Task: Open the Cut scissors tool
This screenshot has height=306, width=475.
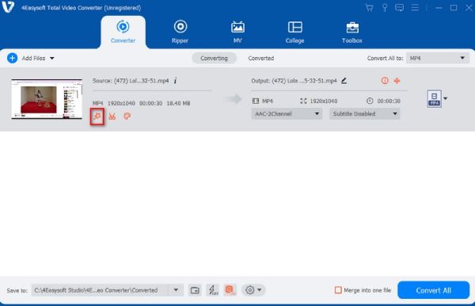Action: [x=112, y=117]
